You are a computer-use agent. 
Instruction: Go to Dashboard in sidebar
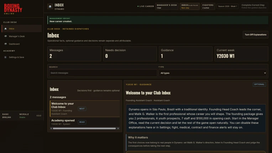[x=22, y=44]
